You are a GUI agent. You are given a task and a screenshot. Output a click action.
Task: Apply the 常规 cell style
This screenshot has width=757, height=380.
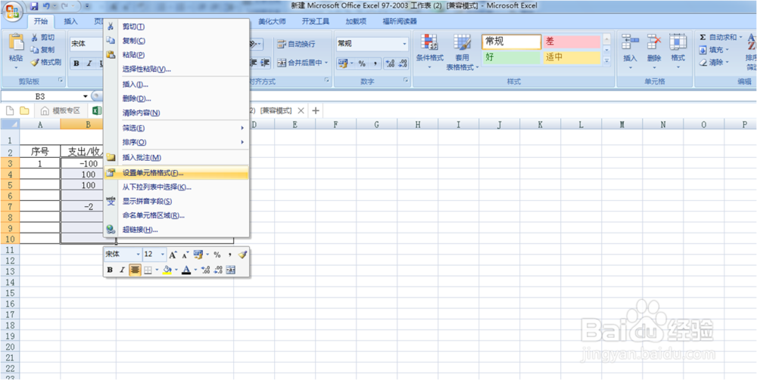(x=511, y=42)
